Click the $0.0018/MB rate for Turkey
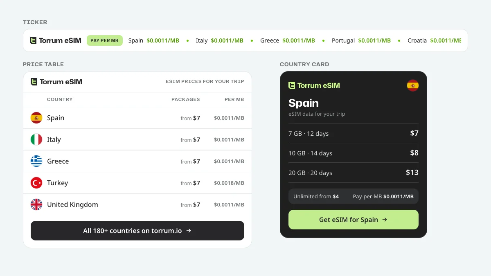This screenshot has width=491, height=276. 229,183
